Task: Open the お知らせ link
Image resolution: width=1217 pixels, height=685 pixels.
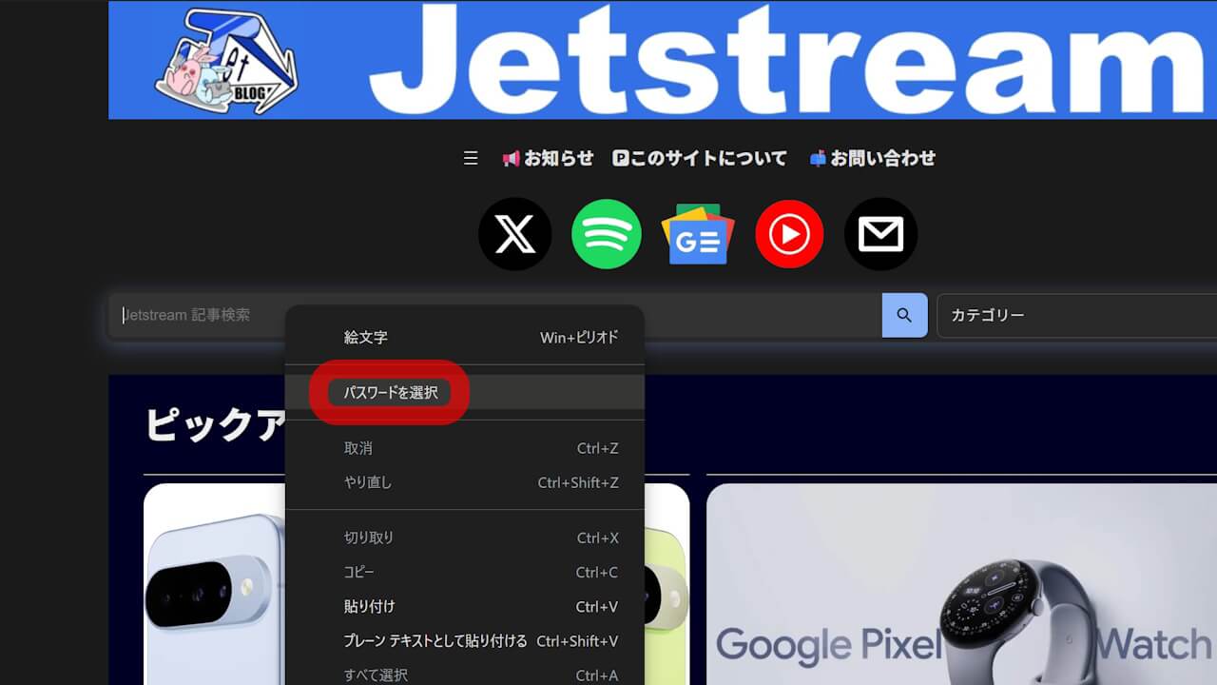Action: (548, 158)
